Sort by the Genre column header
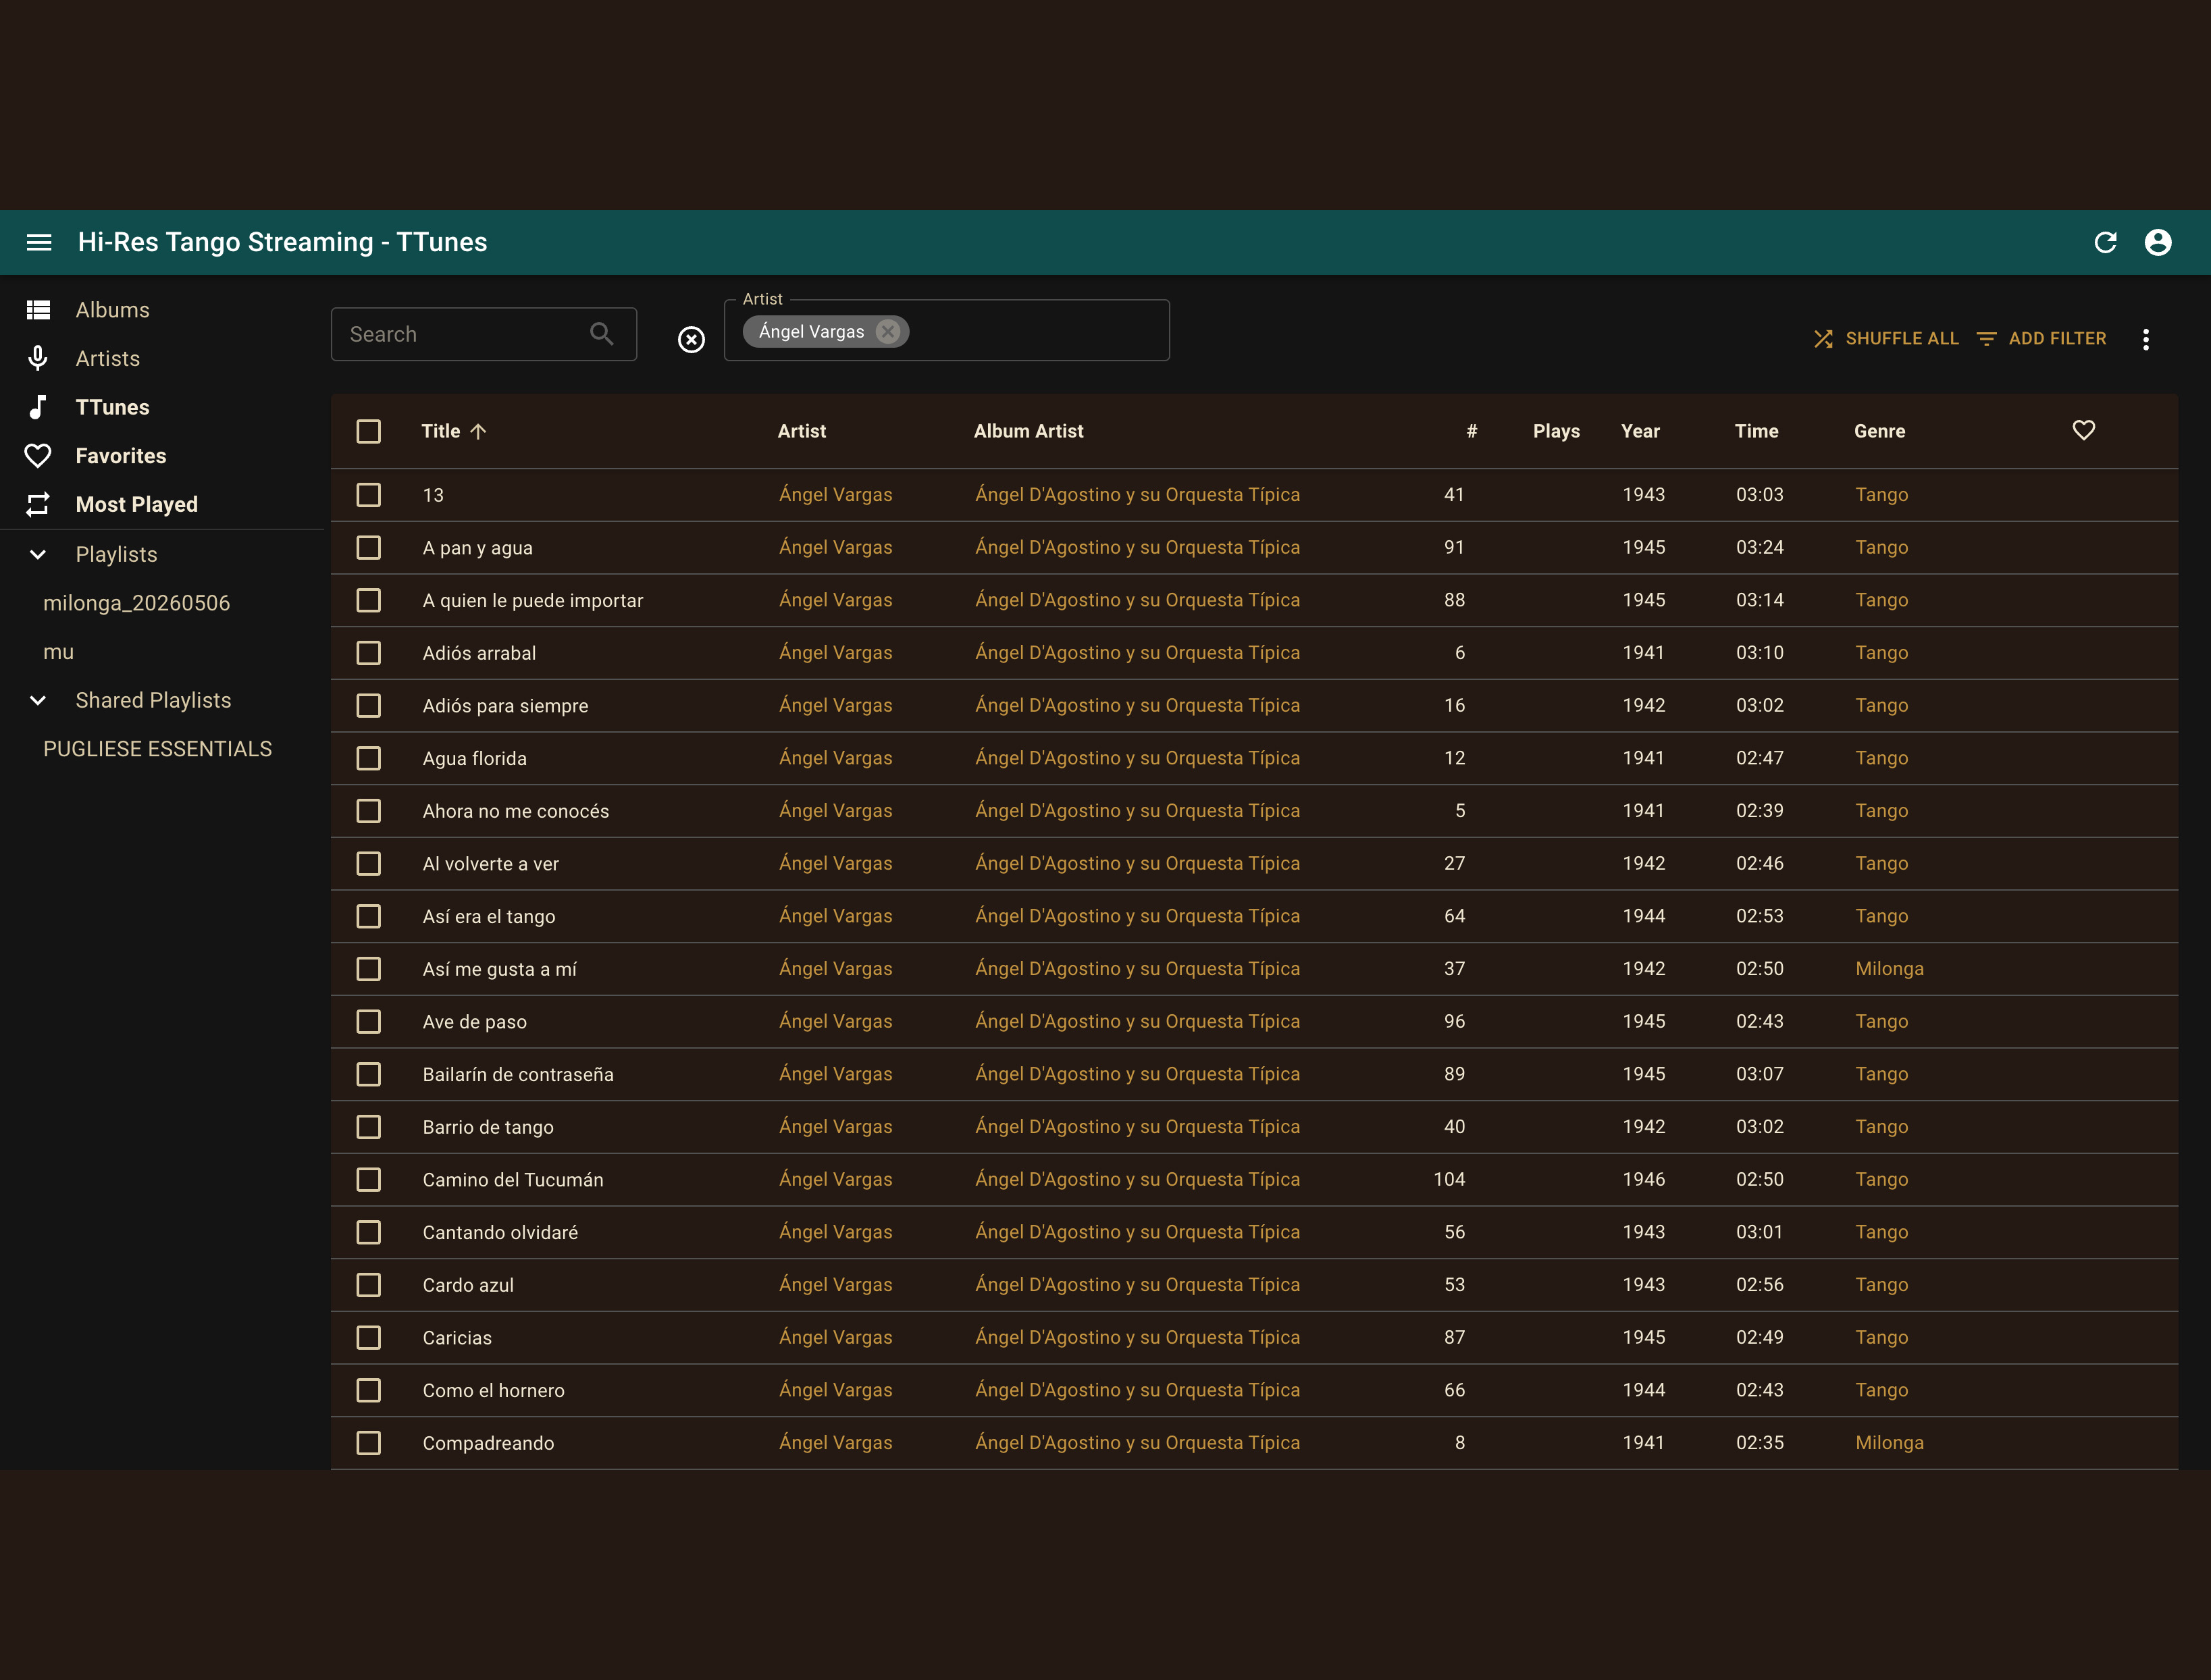2211x1680 pixels. 1879,431
